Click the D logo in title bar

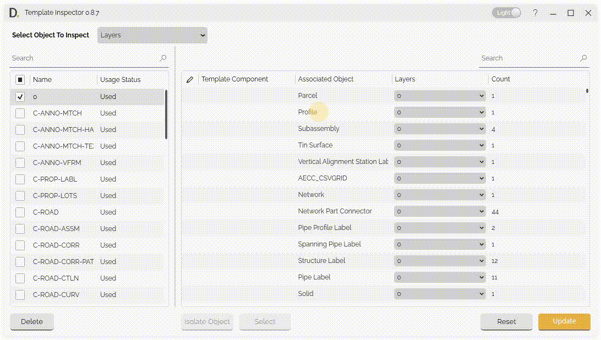pos(14,13)
